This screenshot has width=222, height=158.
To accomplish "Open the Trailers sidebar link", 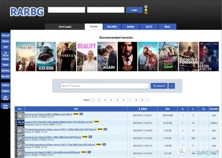I will click(x=6, y=85).
